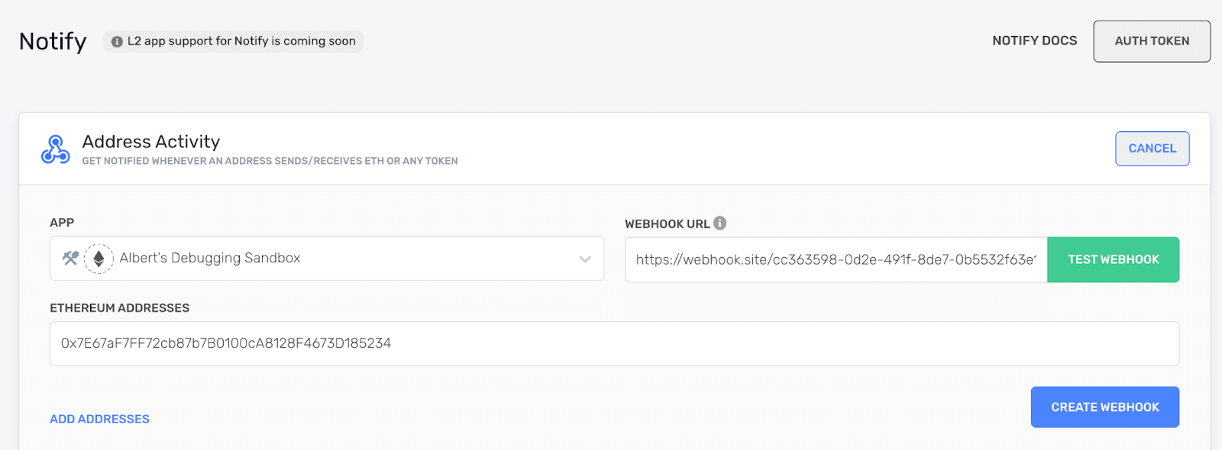Click the Add Addresses link

(x=99, y=419)
